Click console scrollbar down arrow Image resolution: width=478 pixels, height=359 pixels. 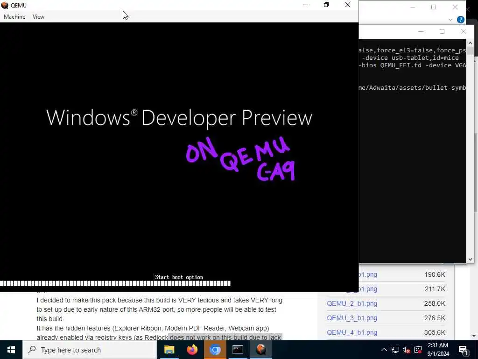click(470, 259)
